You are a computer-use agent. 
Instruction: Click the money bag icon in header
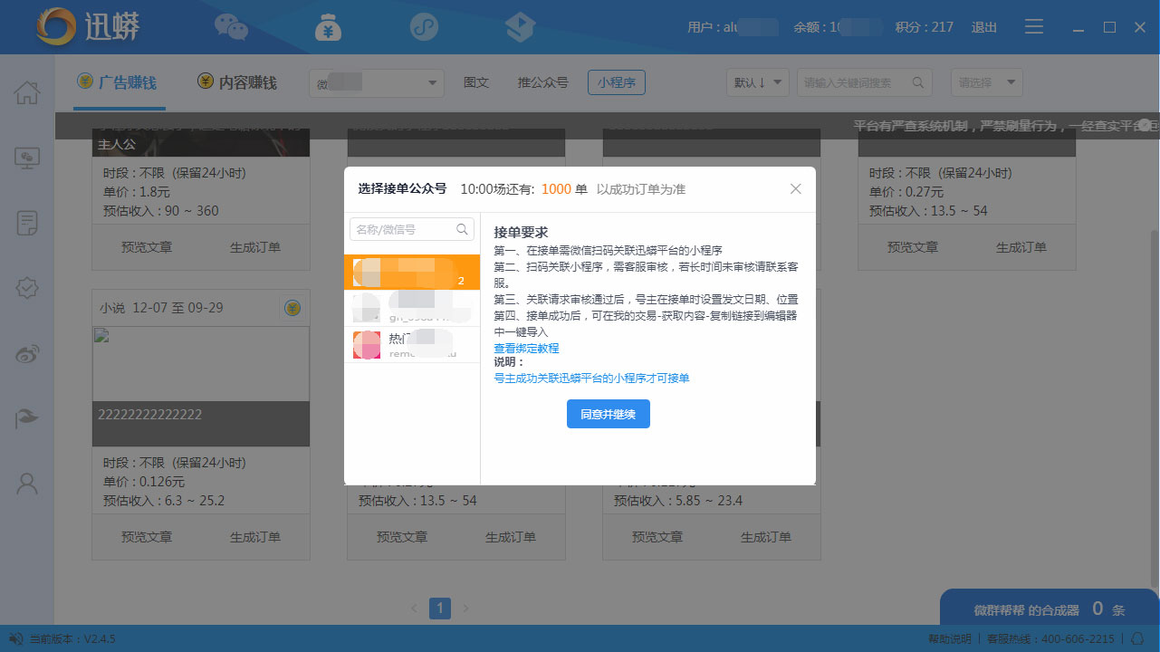tap(328, 27)
